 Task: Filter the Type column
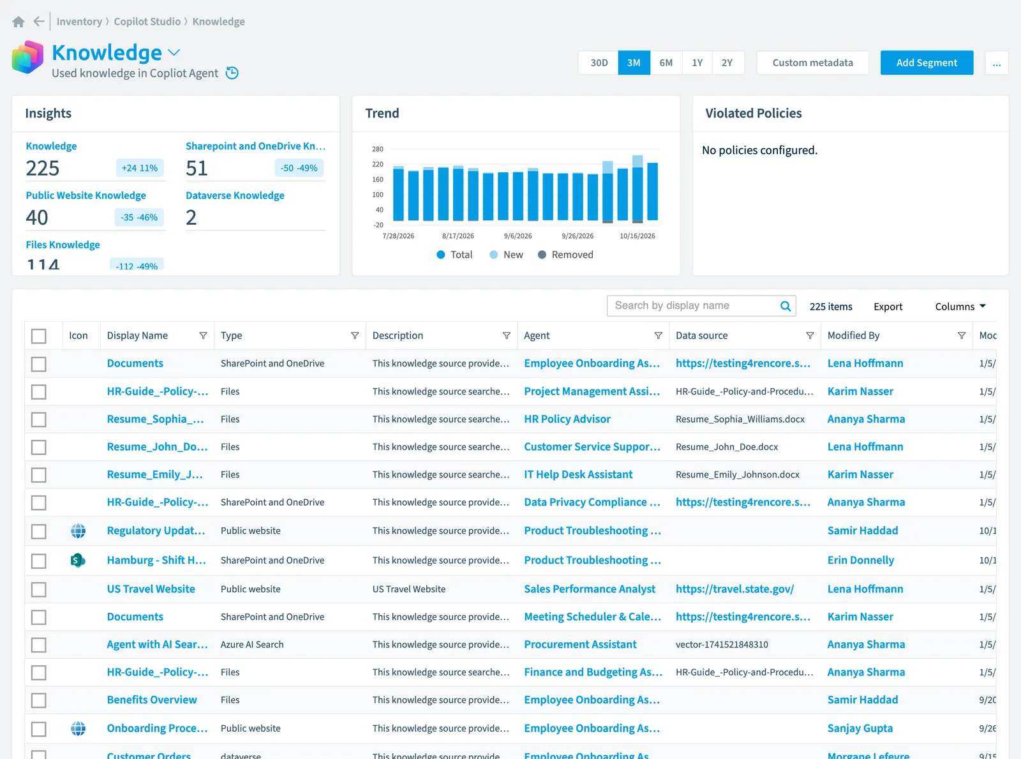point(355,336)
